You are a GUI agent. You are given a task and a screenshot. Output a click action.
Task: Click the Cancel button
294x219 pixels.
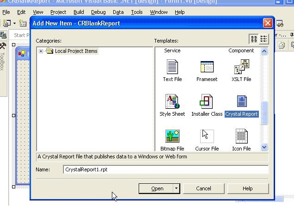coord(203,188)
